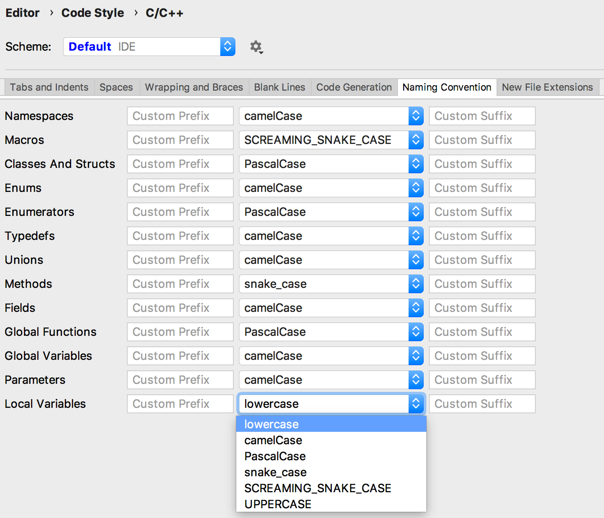
Task: Switch to the Wrapping and Braces tab
Action: coord(194,87)
